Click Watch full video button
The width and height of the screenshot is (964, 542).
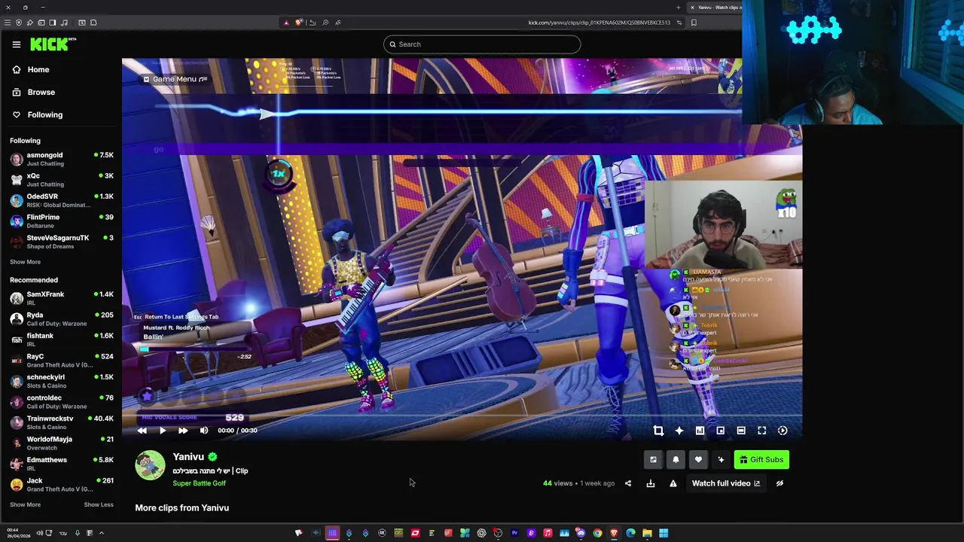[726, 483]
